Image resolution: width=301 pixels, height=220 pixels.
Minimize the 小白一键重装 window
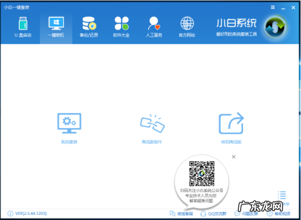[283, 8]
